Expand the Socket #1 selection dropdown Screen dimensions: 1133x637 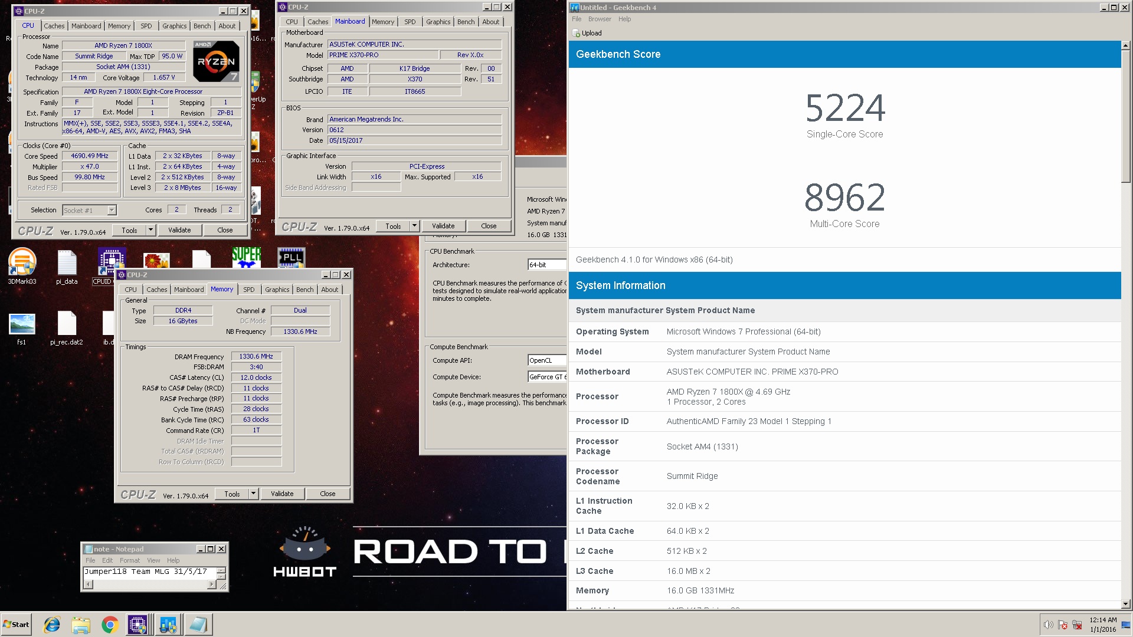[x=112, y=211]
